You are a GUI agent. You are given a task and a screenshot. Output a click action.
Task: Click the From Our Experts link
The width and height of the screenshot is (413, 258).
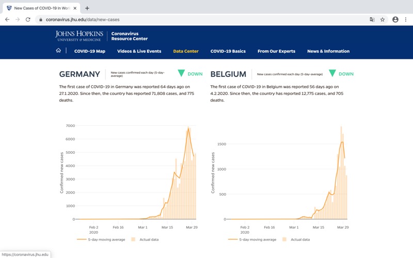(x=276, y=51)
